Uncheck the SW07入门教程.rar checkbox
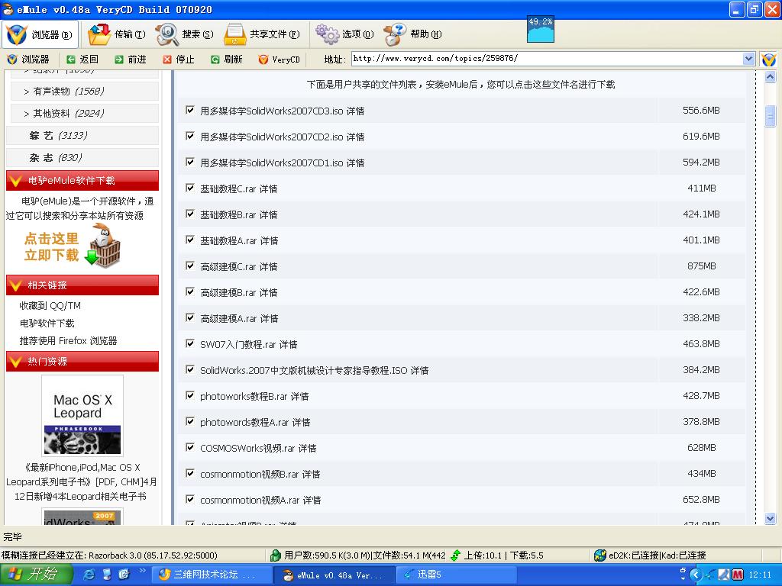Screen dimensions: 782x586 pyautogui.click(x=189, y=343)
